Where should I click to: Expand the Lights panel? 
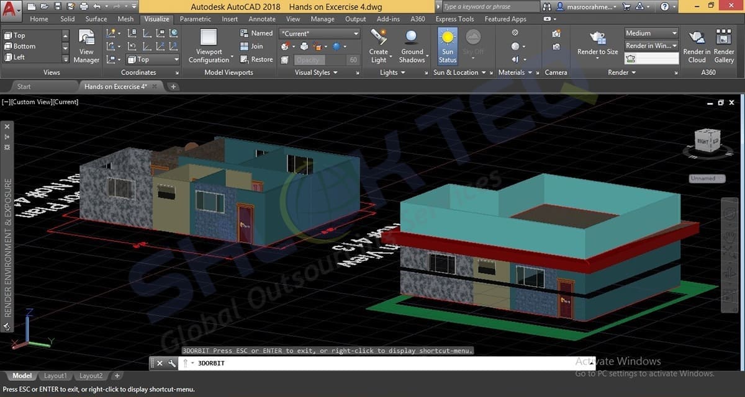[392, 73]
